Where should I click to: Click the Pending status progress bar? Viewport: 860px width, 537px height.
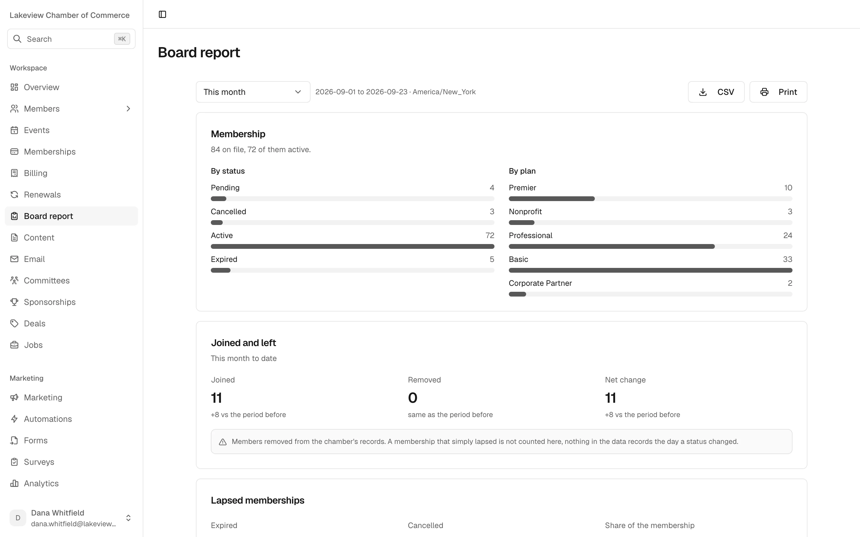point(353,198)
